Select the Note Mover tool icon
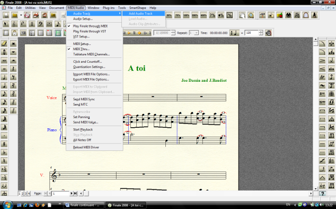The image size is (336, 209). pos(271,15)
